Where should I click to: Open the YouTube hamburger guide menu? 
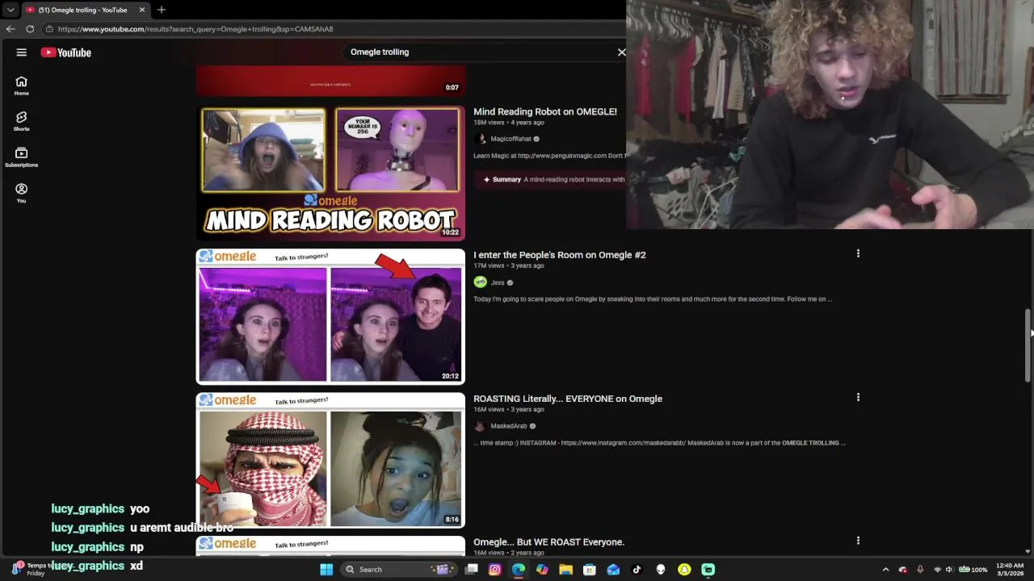(22, 52)
